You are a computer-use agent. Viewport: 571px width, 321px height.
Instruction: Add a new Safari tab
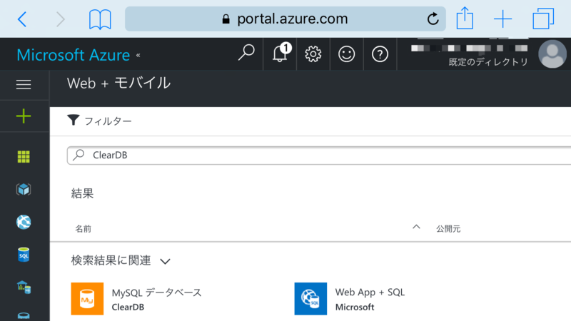[x=503, y=19]
